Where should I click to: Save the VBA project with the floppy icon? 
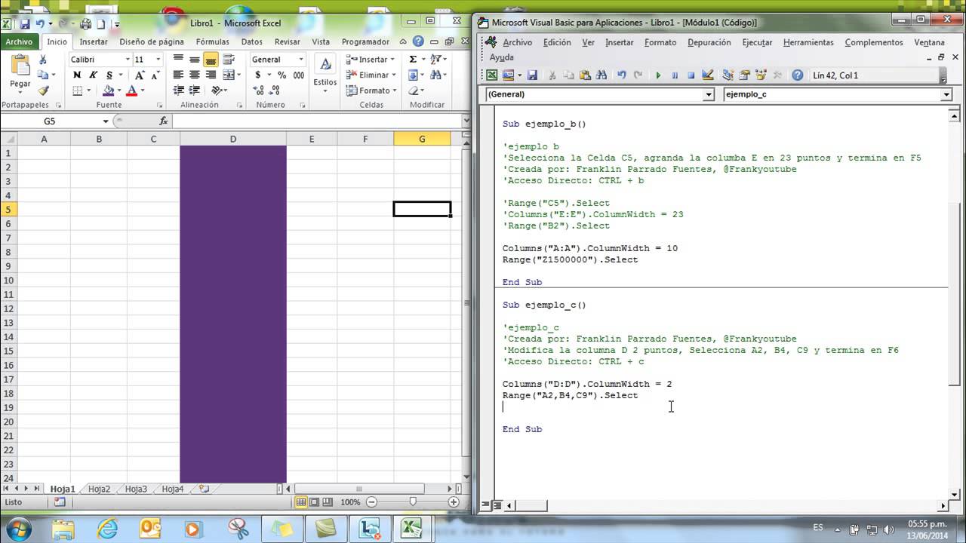coord(532,75)
